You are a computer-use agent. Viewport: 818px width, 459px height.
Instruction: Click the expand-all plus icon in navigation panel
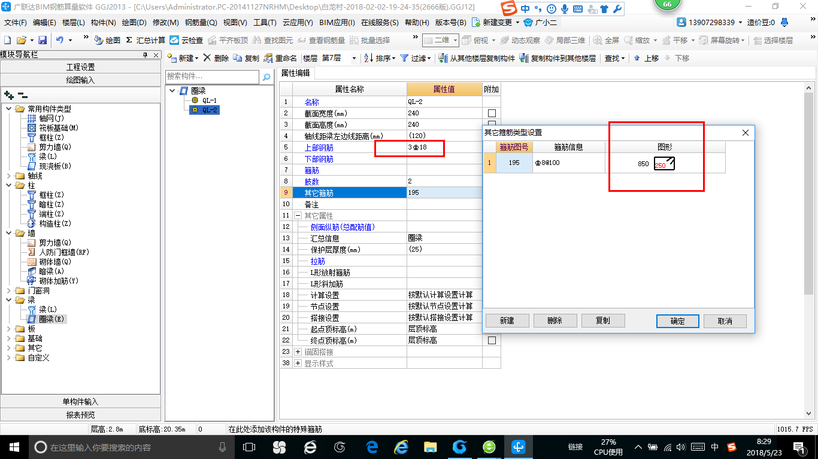pos(9,94)
